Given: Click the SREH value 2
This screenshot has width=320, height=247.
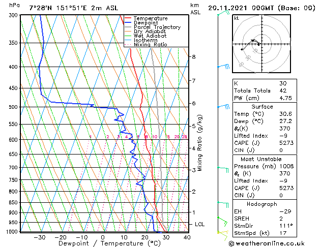Looking at the screenshot, I should point(281,219).
